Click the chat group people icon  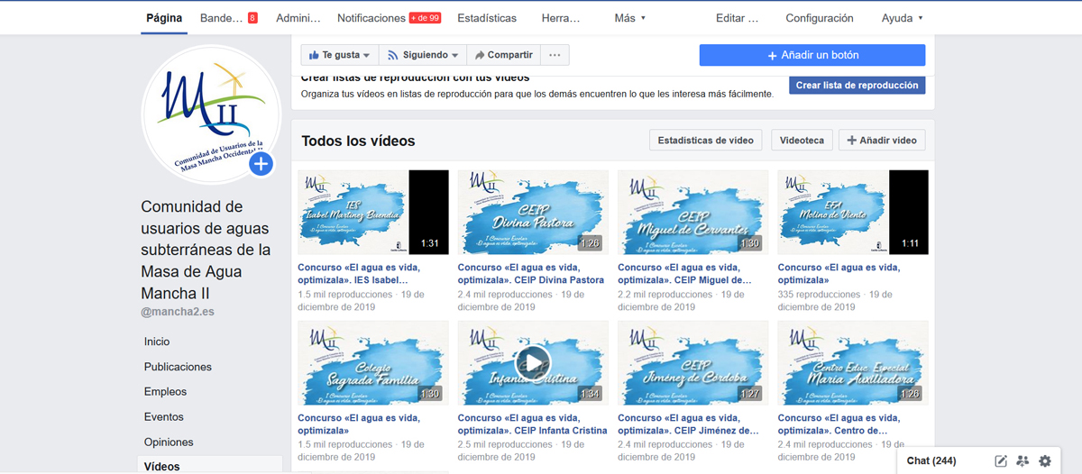(x=1022, y=460)
